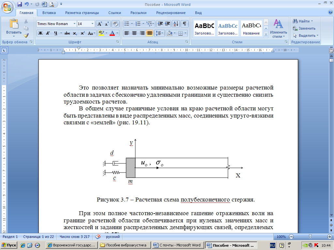Screen dimensions: 334x250
Task: Apply yellow text highlight color
Action: coord(101,33)
